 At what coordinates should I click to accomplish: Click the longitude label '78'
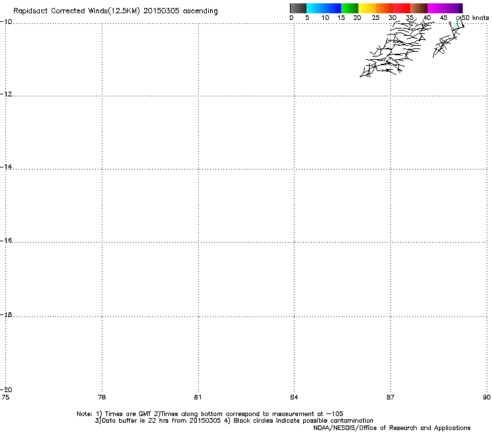pyautogui.click(x=102, y=397)
